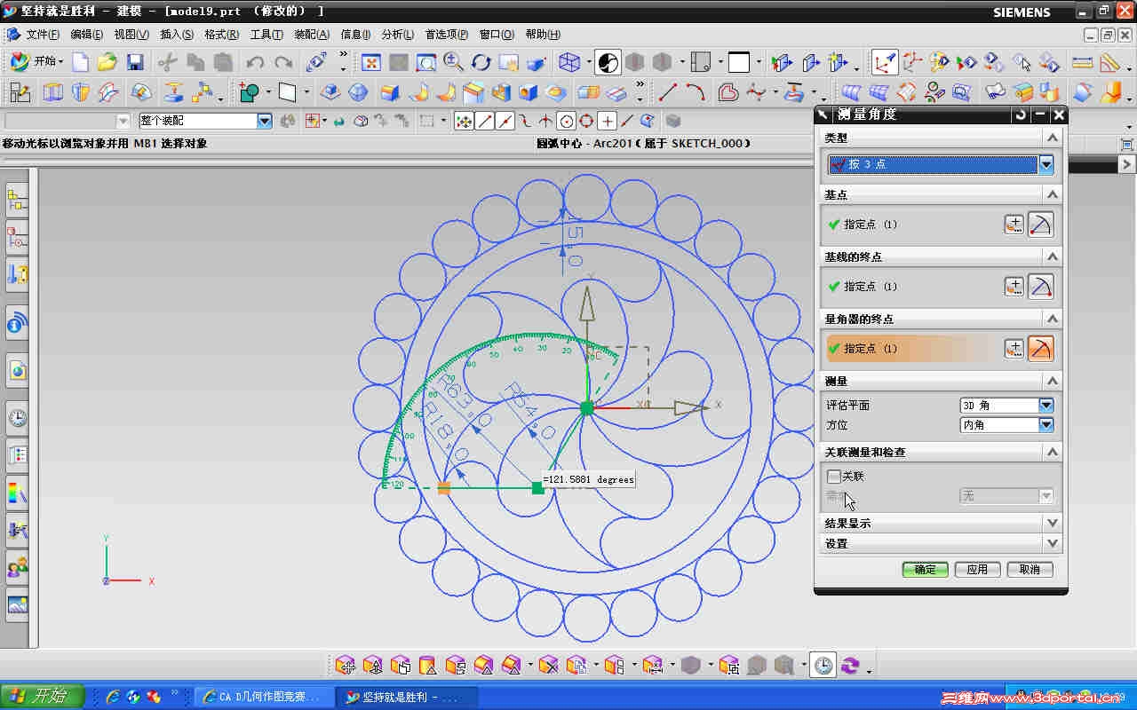Click the Rotate view icon
The height and width of the screenshot is (710, 1137).
click(x=481, y=62)
